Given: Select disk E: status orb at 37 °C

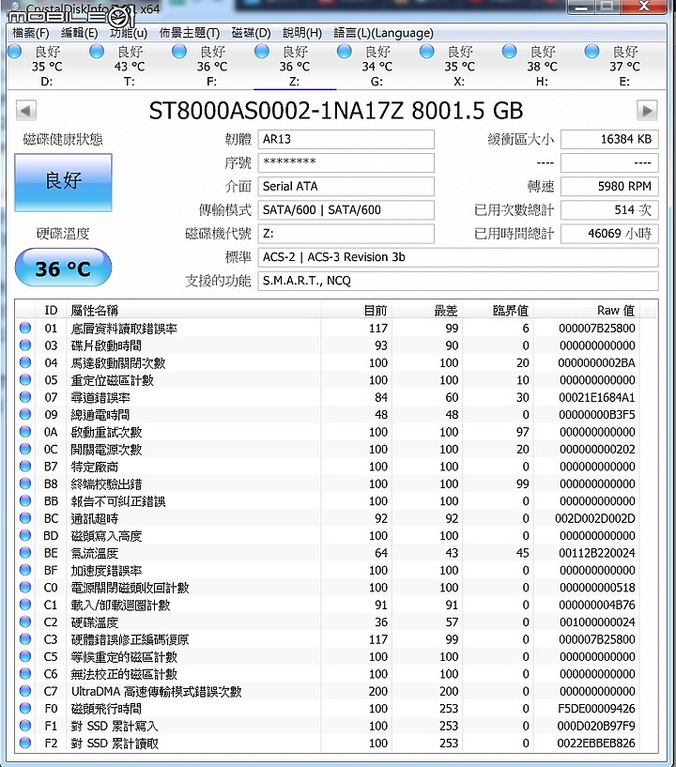Looking at the screenshot, I should pos(591,51).
